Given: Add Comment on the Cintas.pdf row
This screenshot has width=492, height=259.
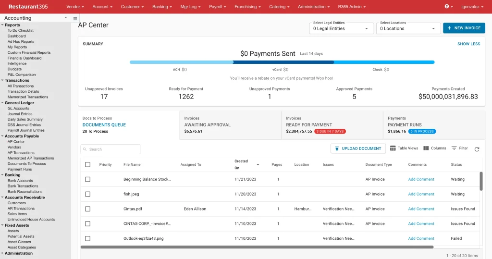Looking at the screenshot, I should pos(421,209).
